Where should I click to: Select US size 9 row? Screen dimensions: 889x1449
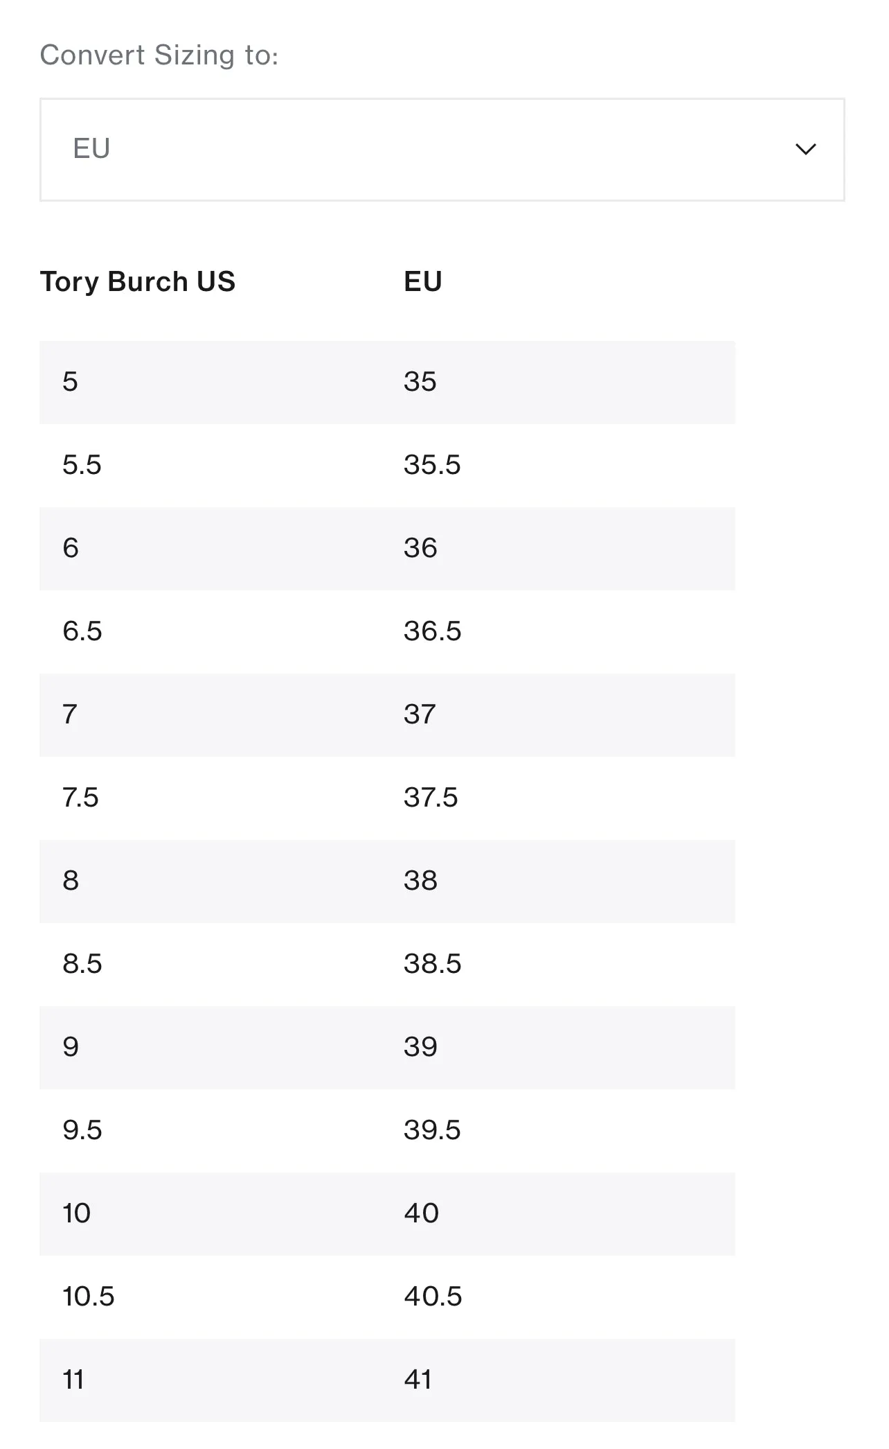pyautogui.click(x=387, y=1047)
